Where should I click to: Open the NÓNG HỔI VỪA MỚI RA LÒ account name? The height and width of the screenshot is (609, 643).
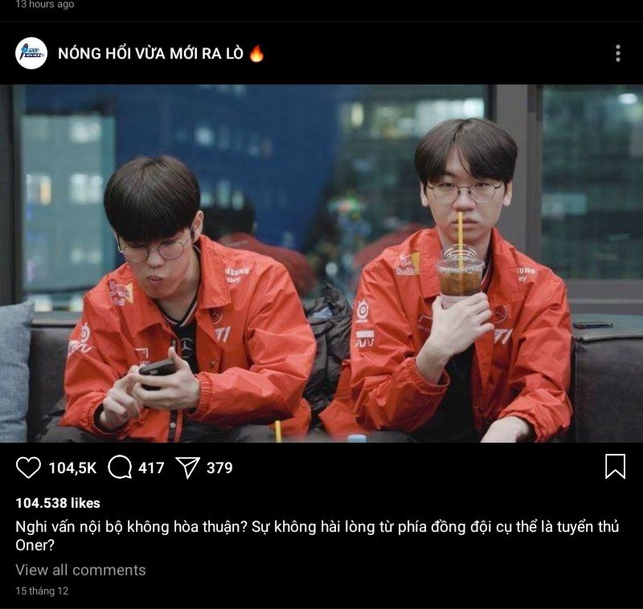(150, 53)
